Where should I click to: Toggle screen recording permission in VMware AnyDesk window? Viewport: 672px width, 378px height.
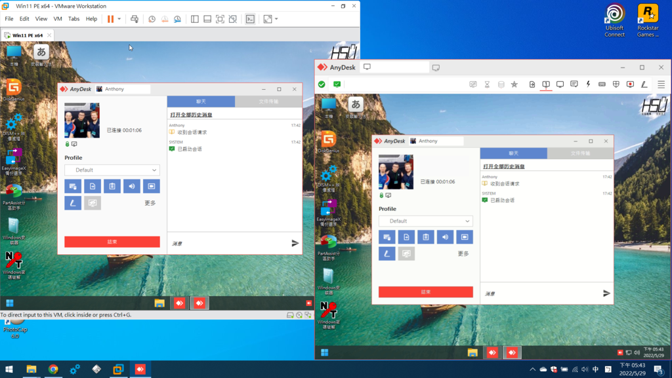[152, 186]
